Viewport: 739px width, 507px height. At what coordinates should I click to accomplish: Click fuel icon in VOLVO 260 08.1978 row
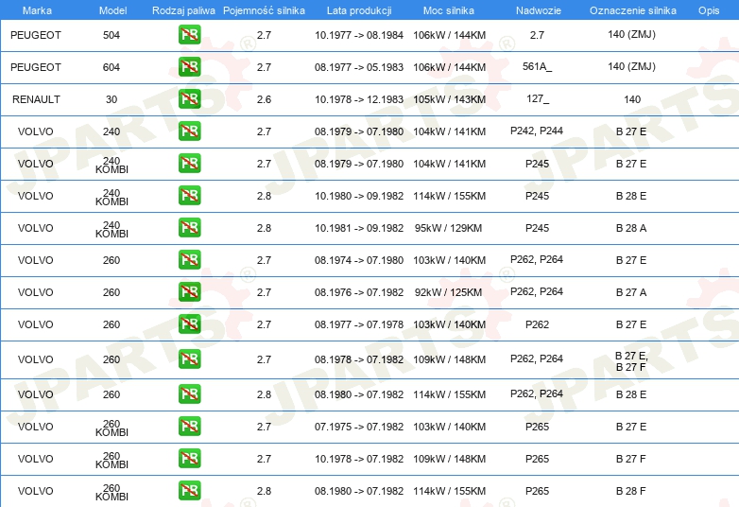click(189, 358)
